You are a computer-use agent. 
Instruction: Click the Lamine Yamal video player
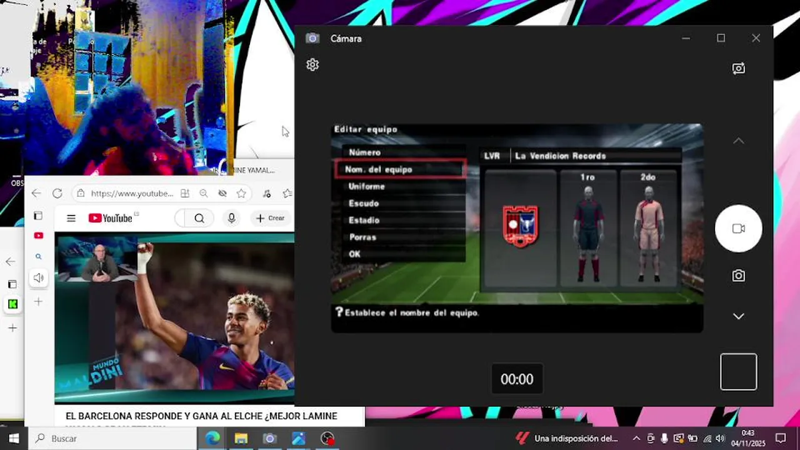[x=174, y=319]
